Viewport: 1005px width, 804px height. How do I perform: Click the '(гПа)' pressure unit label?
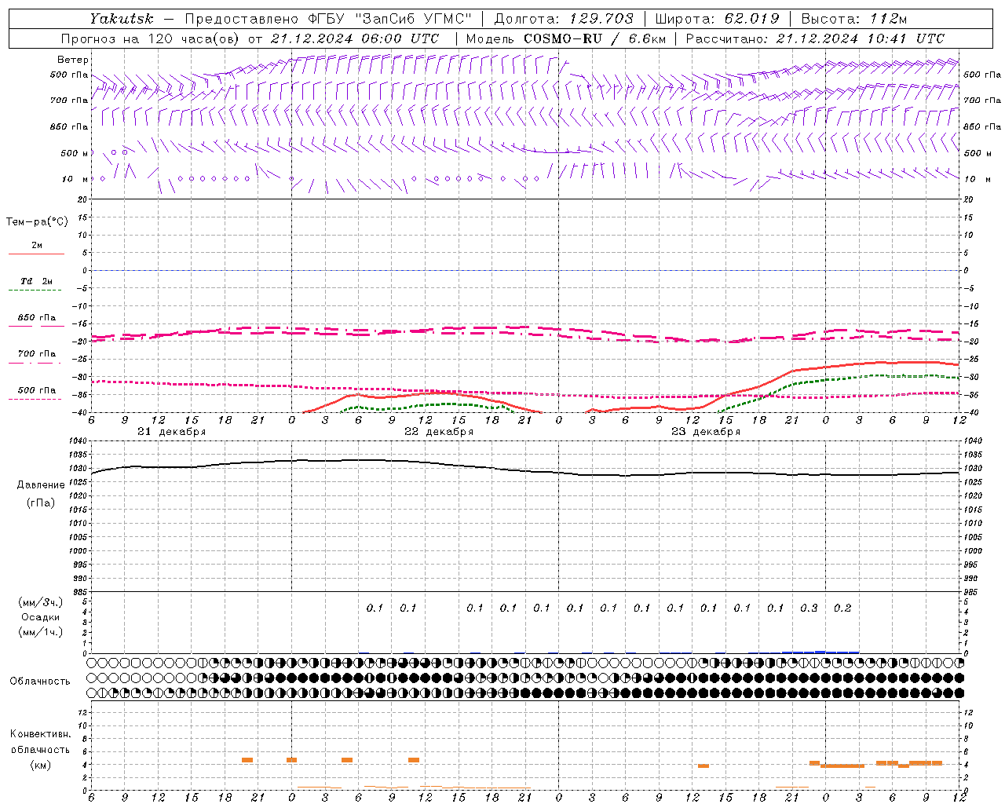point(41,503)
